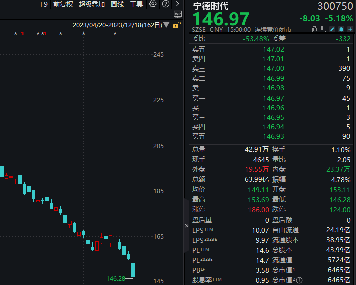The width and height of the screenshot is (356, 285).
Task: Click the 流通值 value 5724亿
Action: [339, 260]
